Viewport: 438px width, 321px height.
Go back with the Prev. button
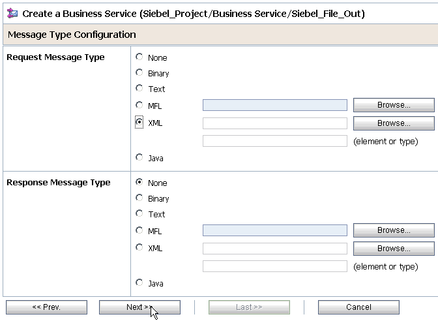tap(46, 307)
